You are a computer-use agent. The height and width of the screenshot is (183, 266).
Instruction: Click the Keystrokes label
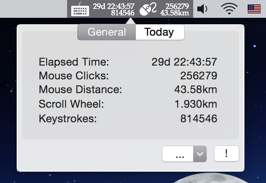68,119
